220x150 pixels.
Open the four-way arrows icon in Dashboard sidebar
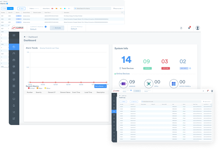(14, 93)
